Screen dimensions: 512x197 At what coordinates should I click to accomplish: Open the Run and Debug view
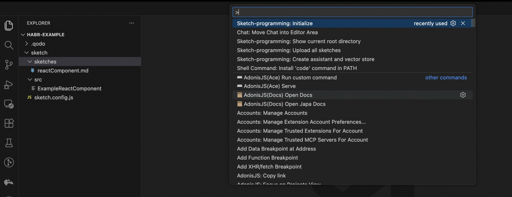coord(9,84)
